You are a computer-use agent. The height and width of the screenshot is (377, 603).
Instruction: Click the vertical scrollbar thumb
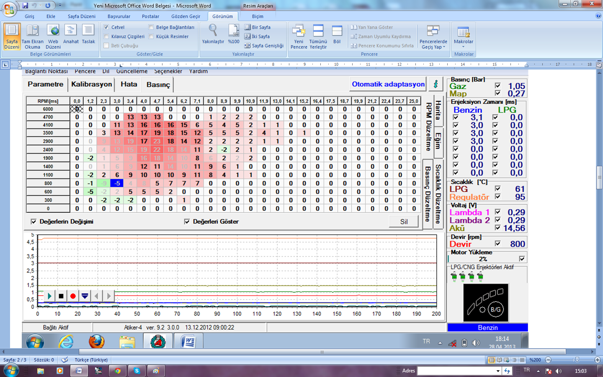[599, 177]
